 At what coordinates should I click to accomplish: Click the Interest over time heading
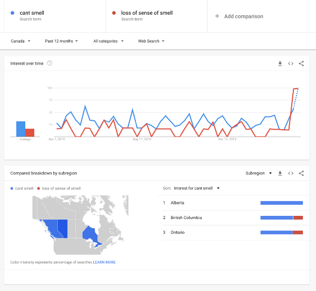[27, 64]
